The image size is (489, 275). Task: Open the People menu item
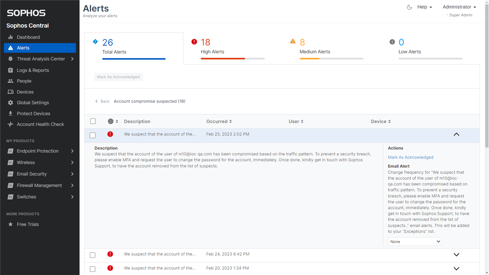(40, 81)
